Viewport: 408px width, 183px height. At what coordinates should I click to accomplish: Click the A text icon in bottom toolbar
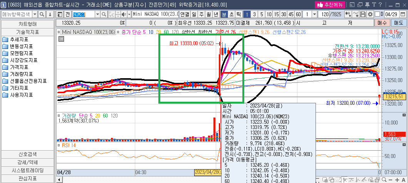tap(404, 180)
